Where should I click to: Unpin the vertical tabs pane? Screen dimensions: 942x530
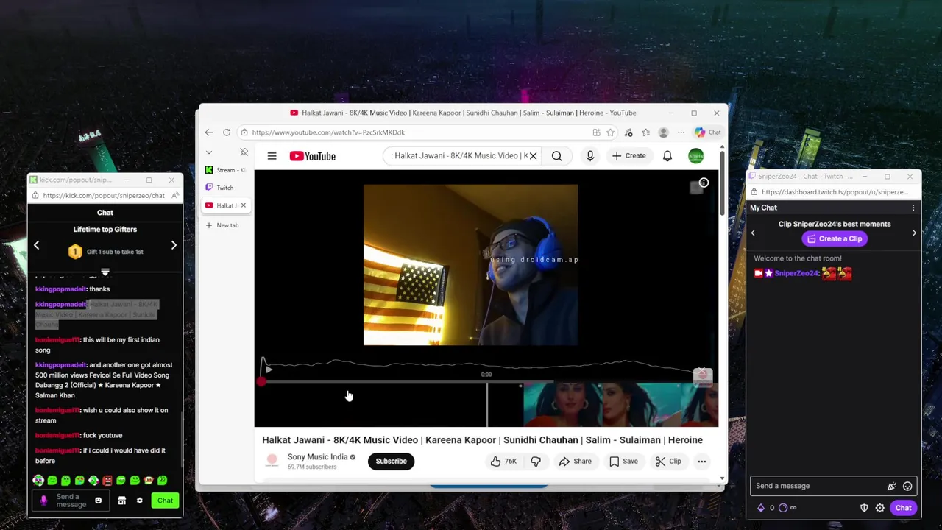pyautogui.click(x=244, y=152)
